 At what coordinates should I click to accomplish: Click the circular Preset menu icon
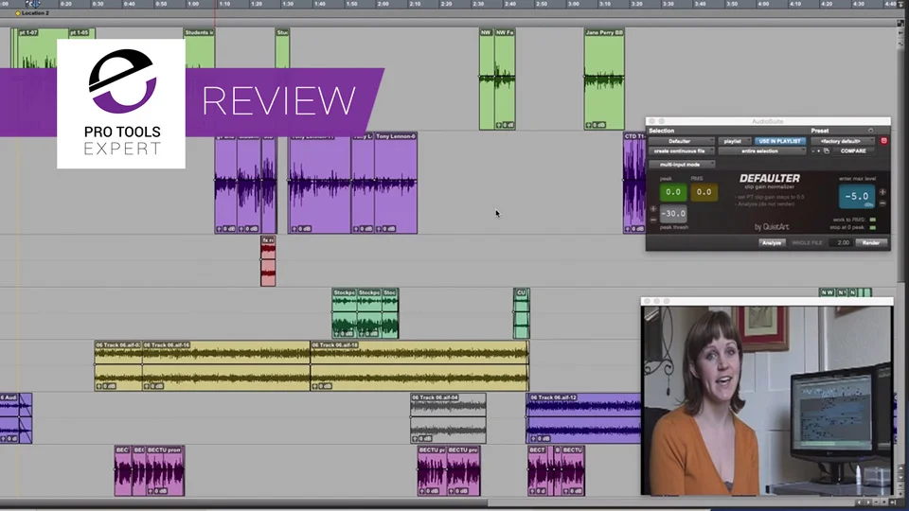pos(870,131)
